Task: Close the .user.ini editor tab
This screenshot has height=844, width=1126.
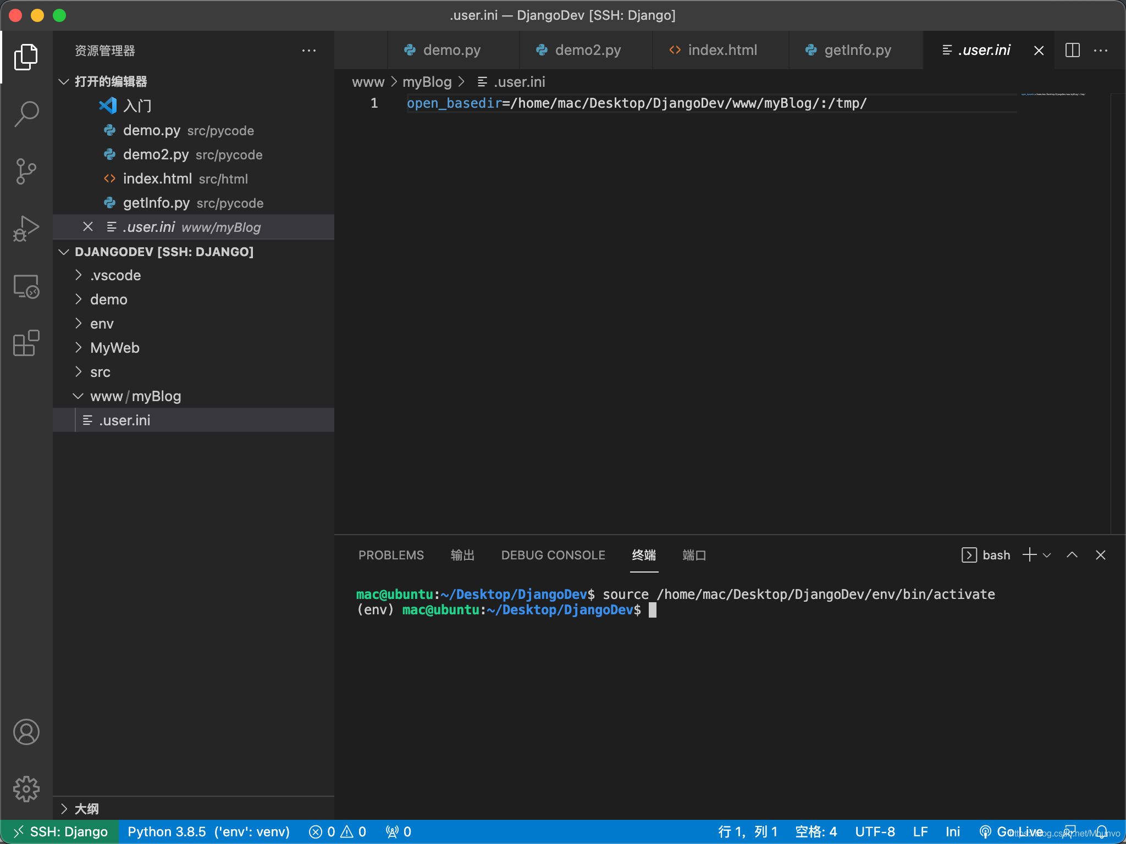Action: [1039, 51]
